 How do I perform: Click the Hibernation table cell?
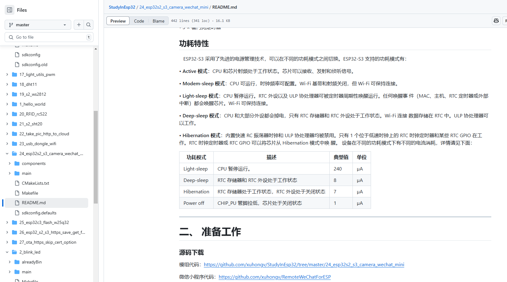pyautogui.click(x=196, y=192)
